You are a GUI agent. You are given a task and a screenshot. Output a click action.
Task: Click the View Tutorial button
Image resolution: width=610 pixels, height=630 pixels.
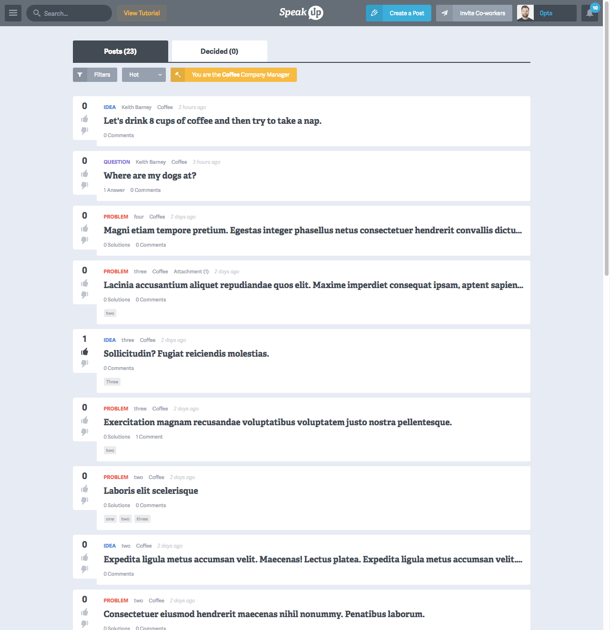(x=142, y=13)
